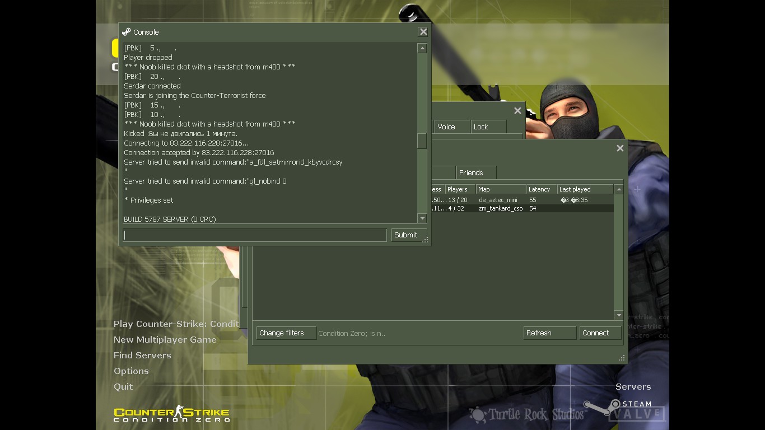Select the zm_tankard_cso server row
The width and height of the screenshot is (765, 430).
pos(500,208)
